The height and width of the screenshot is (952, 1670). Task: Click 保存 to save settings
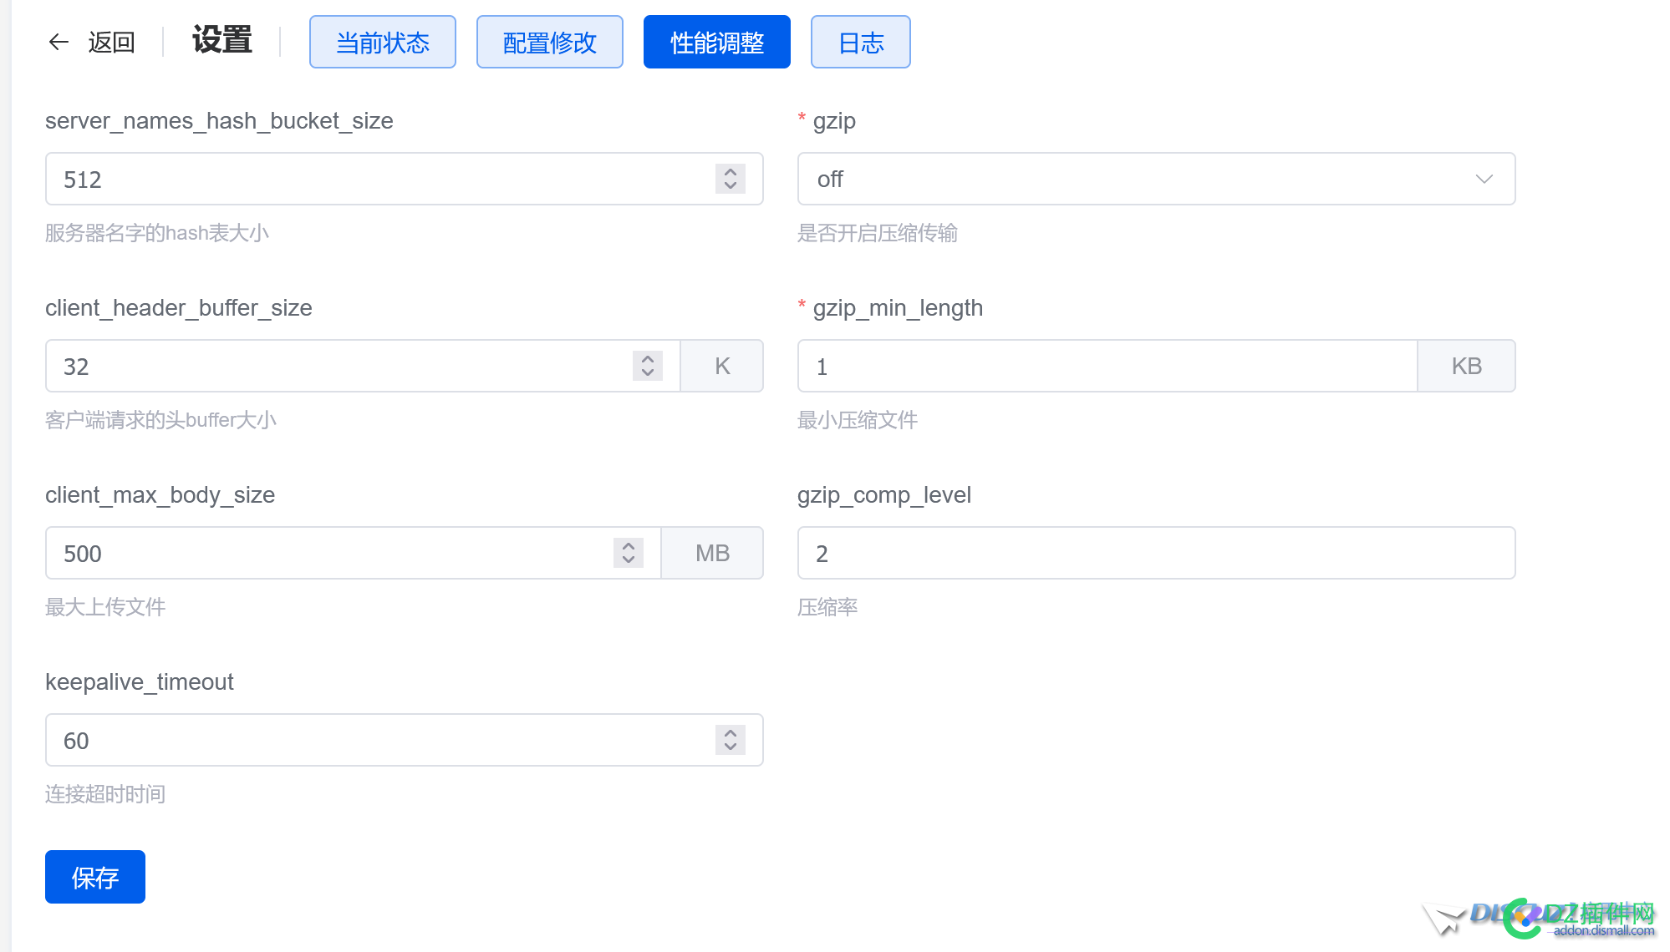point(95,876)
